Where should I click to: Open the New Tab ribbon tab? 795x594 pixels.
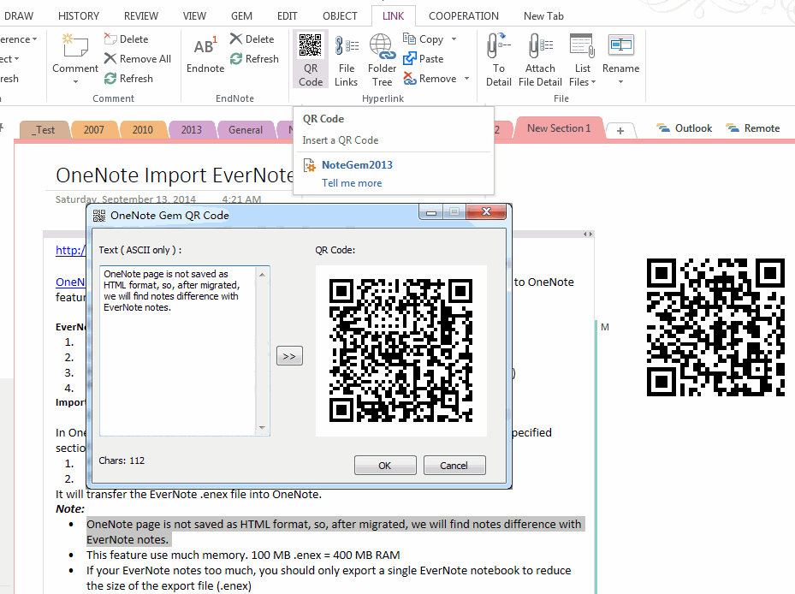[543, 16]
